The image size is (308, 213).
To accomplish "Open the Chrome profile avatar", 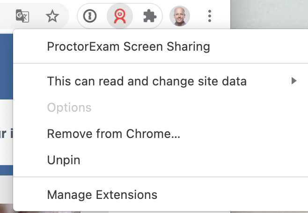I will coord(180,16).
